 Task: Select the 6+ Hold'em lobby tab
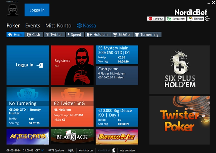tap(98, 35)
